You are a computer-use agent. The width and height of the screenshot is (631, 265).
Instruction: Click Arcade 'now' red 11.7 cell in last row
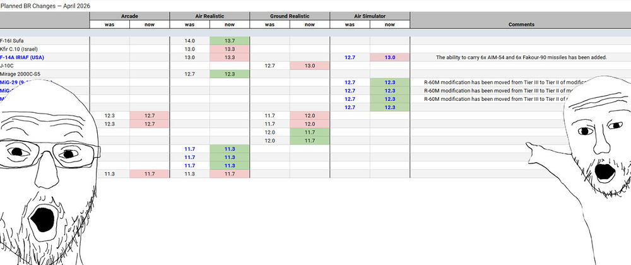click(150, 174)
